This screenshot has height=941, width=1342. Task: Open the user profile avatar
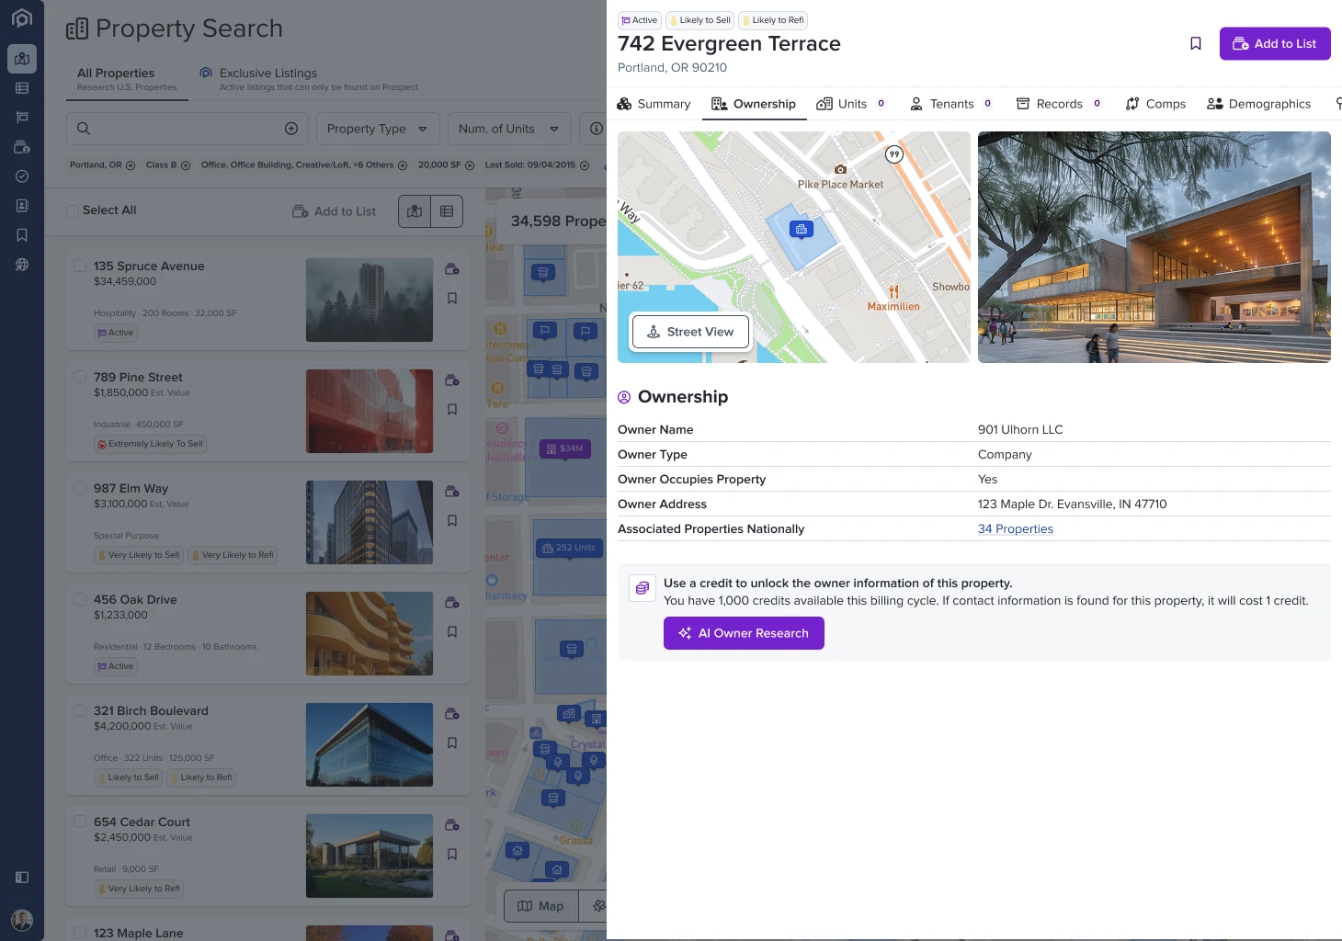point(22,920)
